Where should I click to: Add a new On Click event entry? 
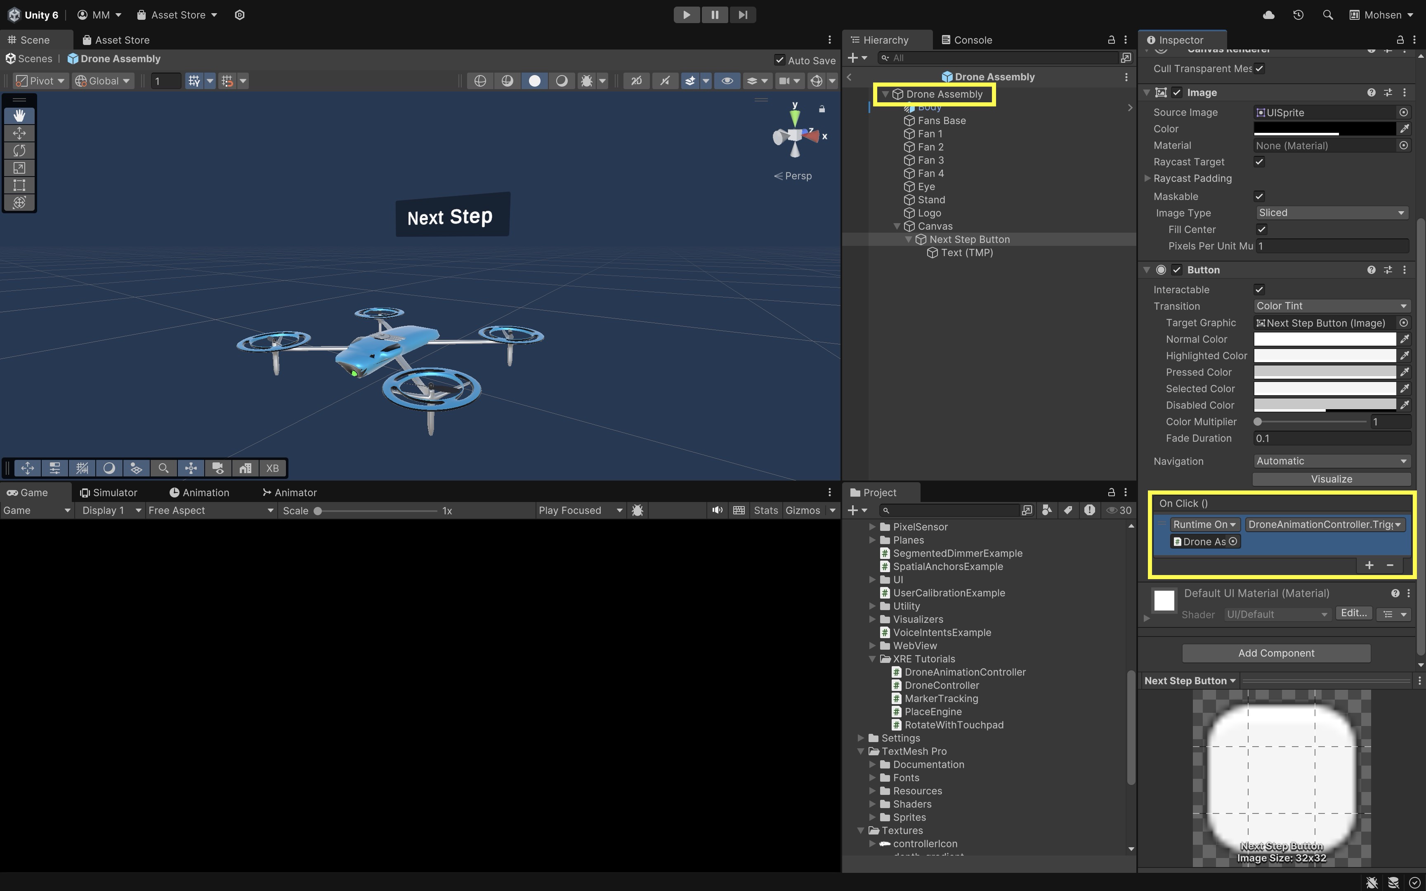[x=1369, y=565]
